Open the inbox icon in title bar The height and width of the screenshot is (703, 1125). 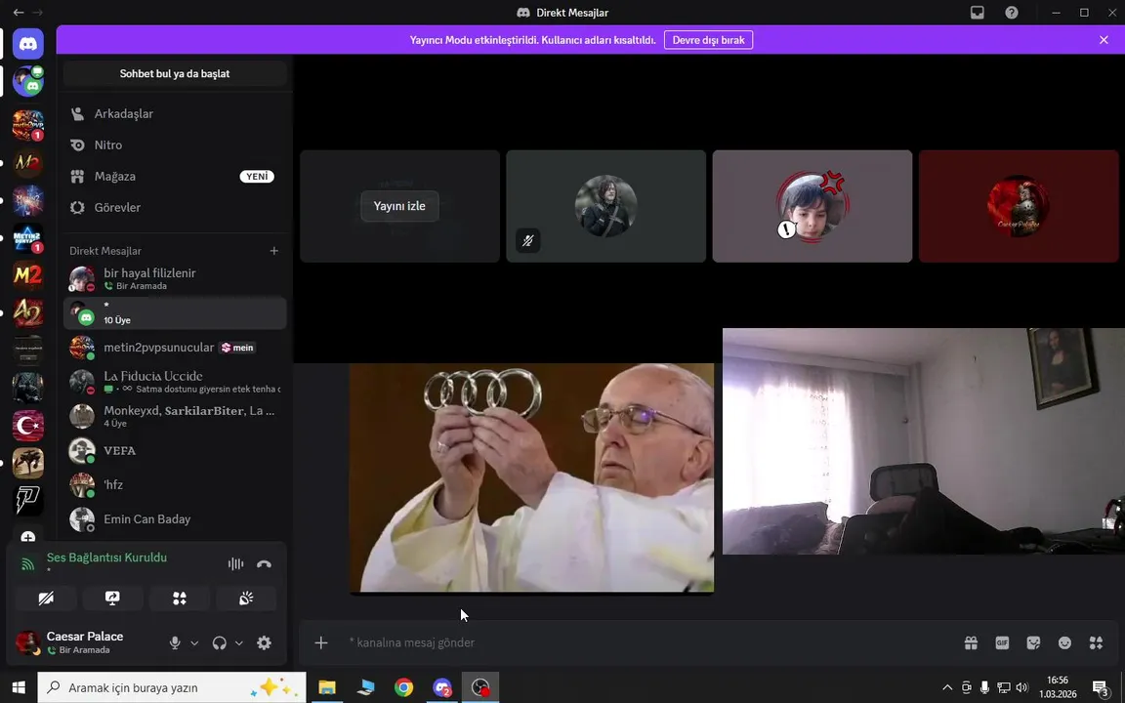(x=978, y=12)
